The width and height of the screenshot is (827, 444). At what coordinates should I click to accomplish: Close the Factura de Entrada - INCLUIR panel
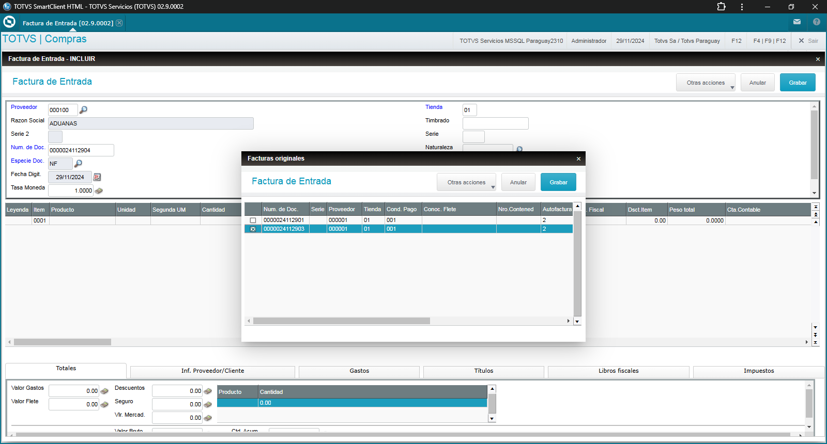pyautogui.click(x=818, y=59)
